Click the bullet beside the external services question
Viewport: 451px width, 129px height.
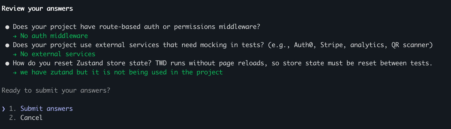7,45
